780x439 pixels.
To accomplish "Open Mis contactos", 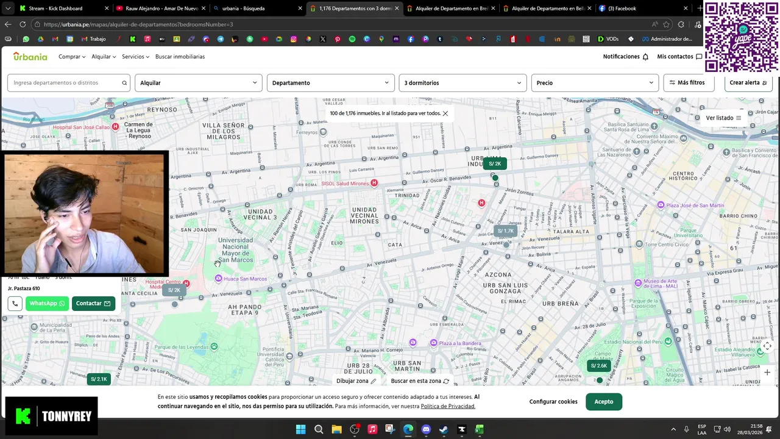I will tap(679, 57).
